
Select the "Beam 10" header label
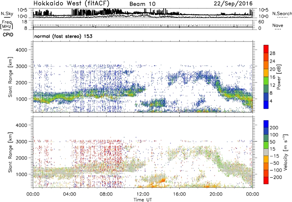click(142, 4)
